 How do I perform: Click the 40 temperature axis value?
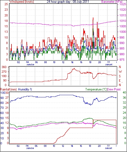click(x=124, y=92)
